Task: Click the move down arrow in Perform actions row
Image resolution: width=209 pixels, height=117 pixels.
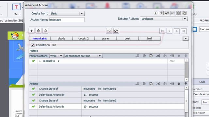Action: click(186, 56)
